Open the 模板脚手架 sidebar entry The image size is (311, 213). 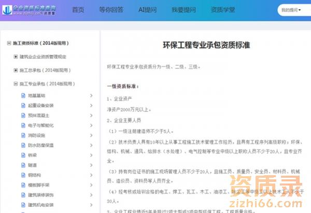tap(38, 184)
